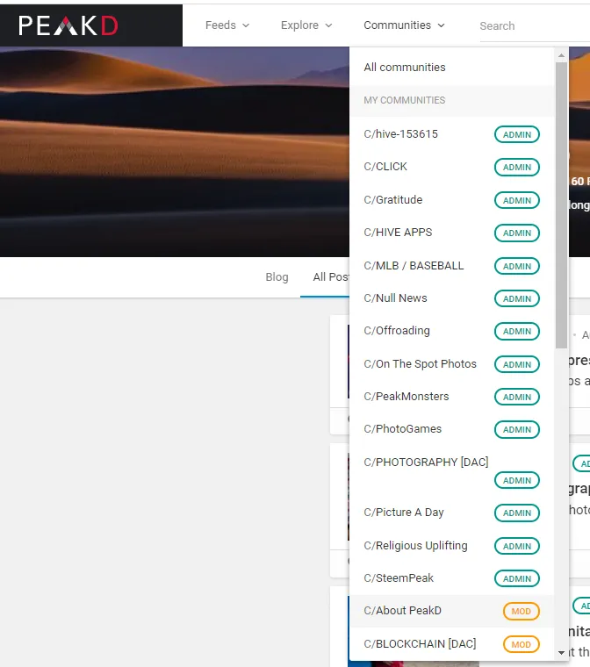Click the ADMIN badge beside C/Null News

[x=517, y=298]
